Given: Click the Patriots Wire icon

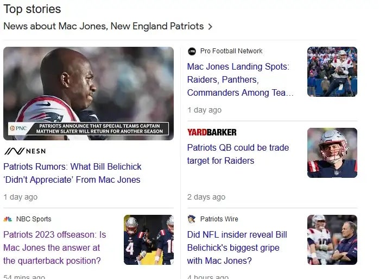Looking at the screenshot, I should (x=192, y=219).
